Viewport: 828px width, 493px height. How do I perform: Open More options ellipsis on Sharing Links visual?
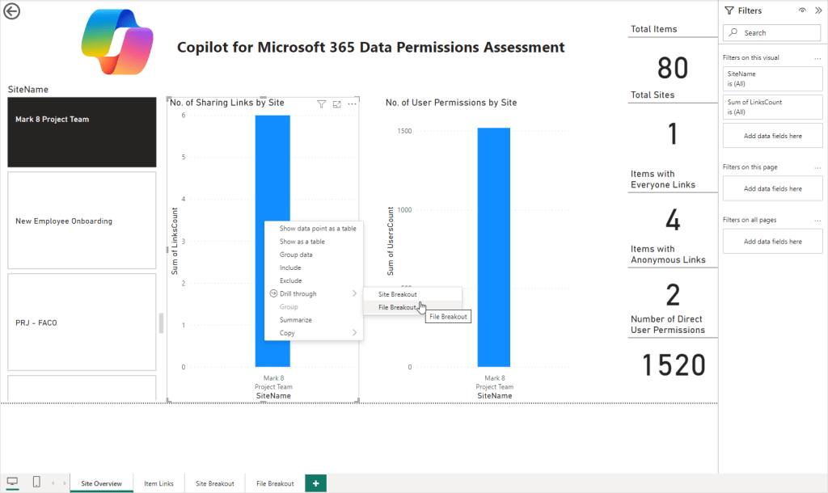[352, 103]
